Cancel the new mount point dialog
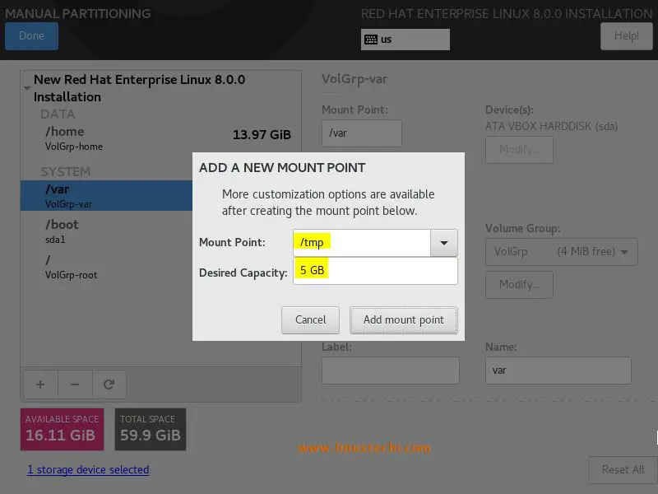 [x=310, y=319]
